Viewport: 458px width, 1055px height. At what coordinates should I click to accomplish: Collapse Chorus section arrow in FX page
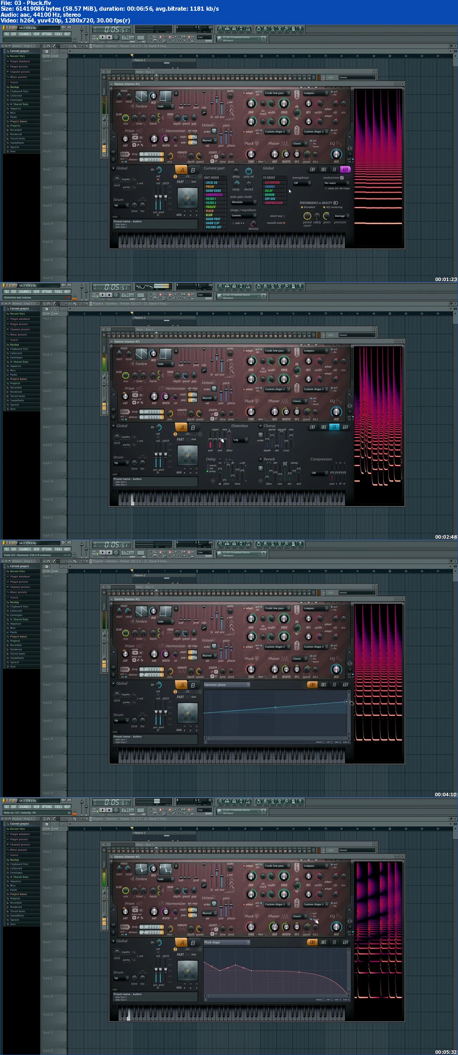point(260,426)
